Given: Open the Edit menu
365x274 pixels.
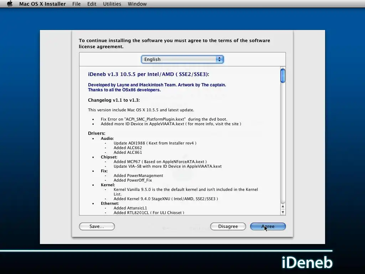Looking at the screenshot, I should 92,4.
